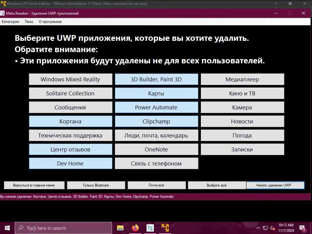Image resolution: width=312 pixels, height=234 pixels.
Task: Open the Тема menu
Action: [x=29, y=22]
